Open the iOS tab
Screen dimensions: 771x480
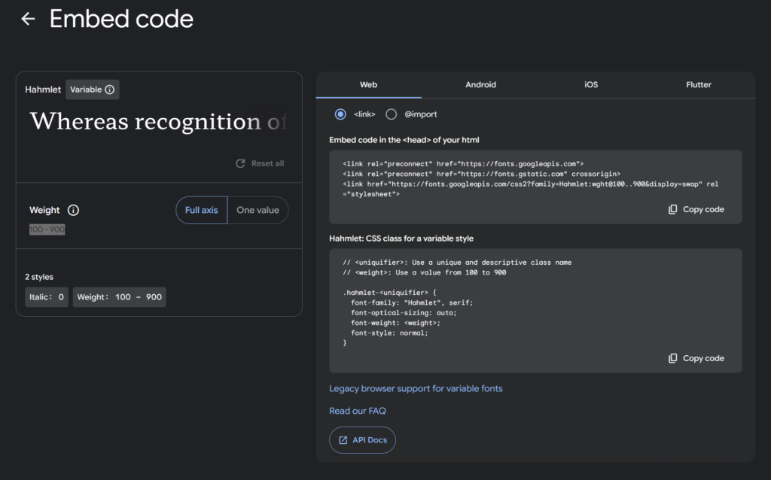591,84
